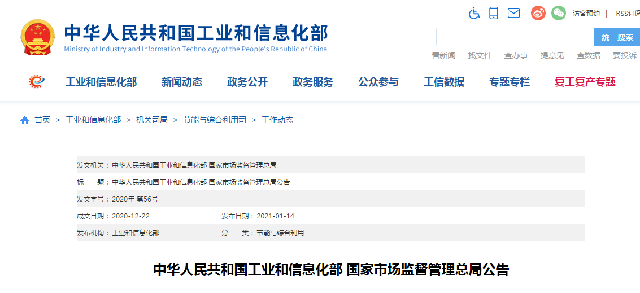Open the red 复工复产专题 tab
The height and width of the screenshot is (293, 640).
585,82
